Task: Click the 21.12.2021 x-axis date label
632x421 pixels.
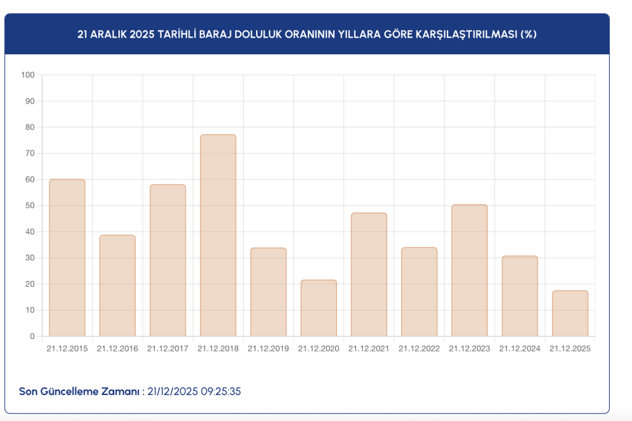Action: [369, 348]
